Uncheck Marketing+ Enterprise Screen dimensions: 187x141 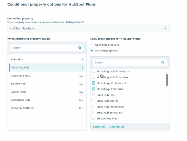coord(93,89)
